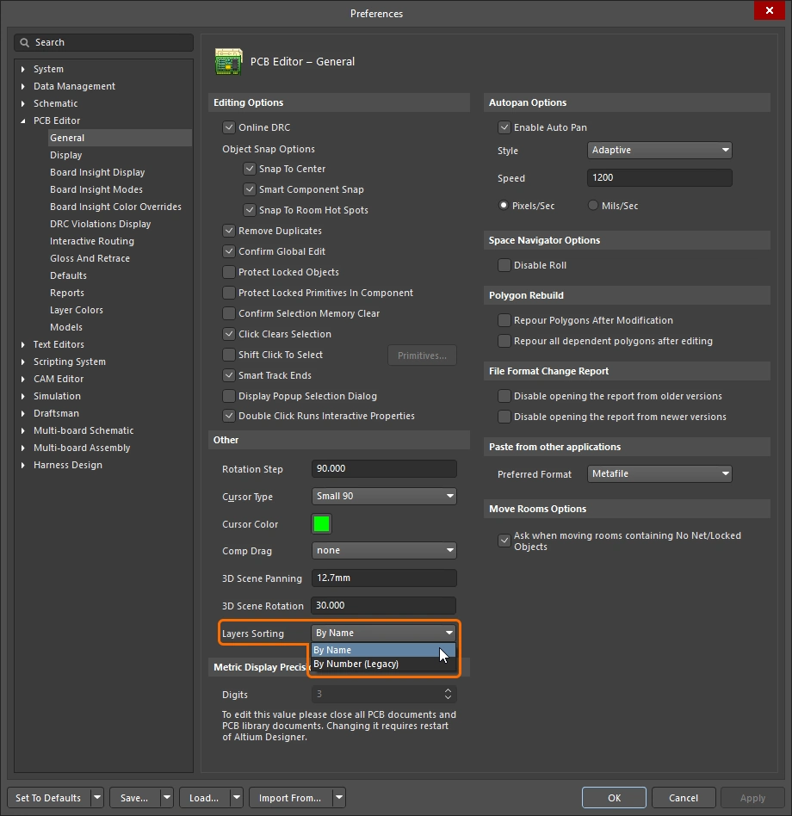
Task: Select the DRC Violations Display page
Action: tap(101, 224)
